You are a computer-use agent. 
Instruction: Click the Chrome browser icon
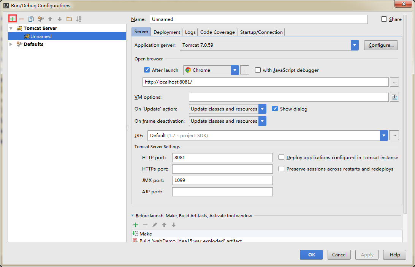point(188,70)
